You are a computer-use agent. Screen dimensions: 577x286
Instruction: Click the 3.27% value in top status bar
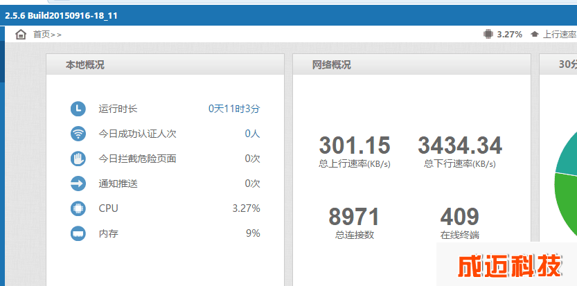coord(510,35)
